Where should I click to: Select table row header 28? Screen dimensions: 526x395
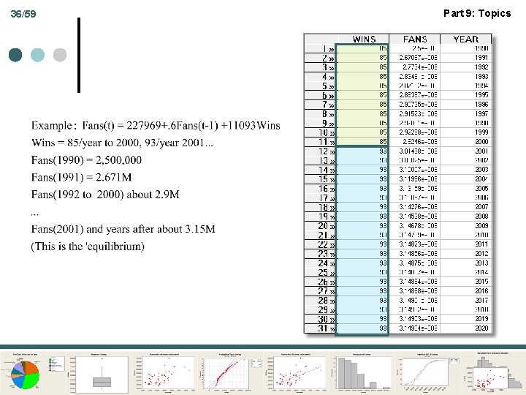[320, 301]
